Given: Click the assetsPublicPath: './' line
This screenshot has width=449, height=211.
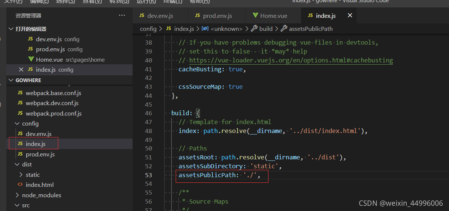Looking at the screenshot, I should (x=219, y=175).
